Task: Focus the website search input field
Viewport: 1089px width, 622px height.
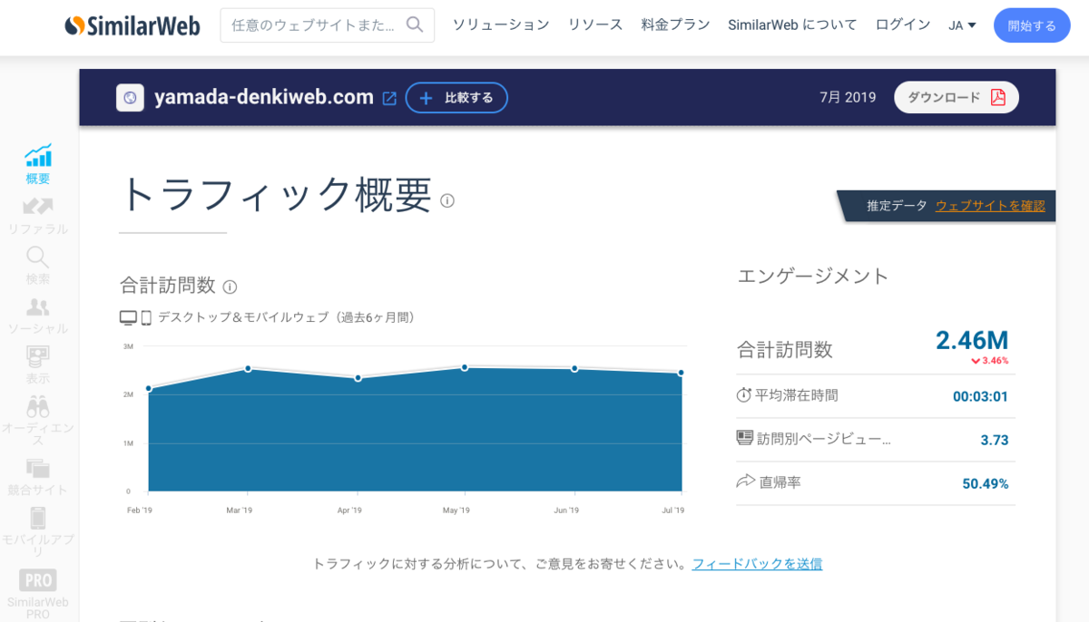Action: click(328, 25)
